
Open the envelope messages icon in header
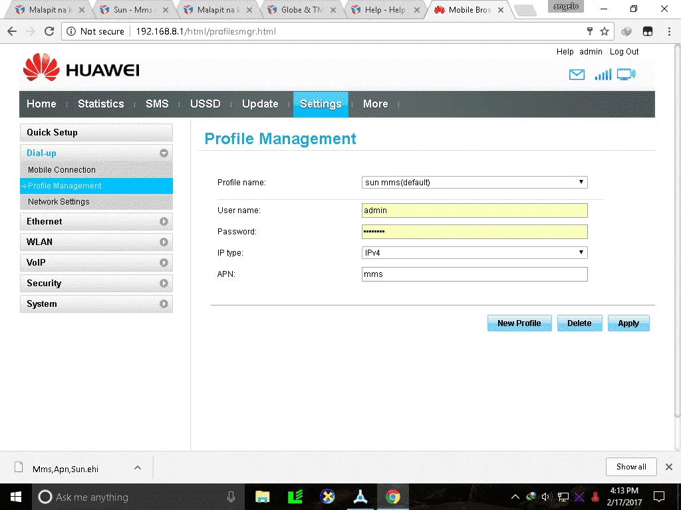click(577, 74)
